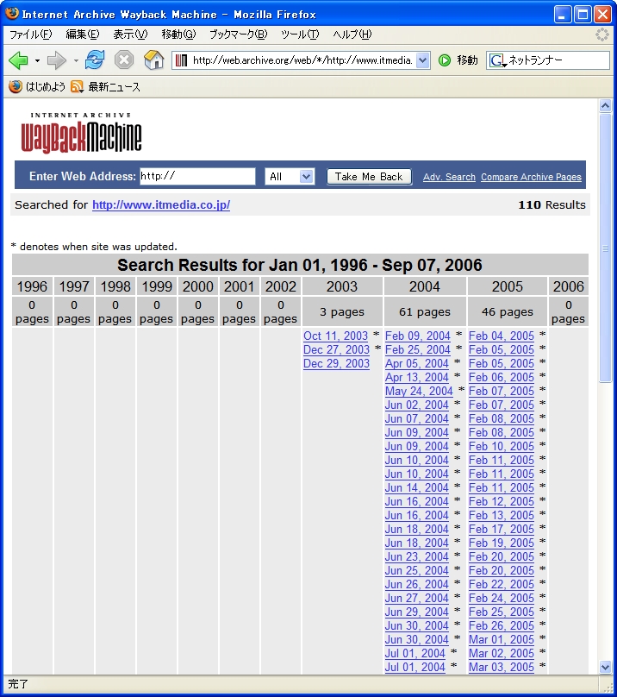617x697 pixels.
Task: Click the 46 pages cell
Action: [x=508, y=312]
